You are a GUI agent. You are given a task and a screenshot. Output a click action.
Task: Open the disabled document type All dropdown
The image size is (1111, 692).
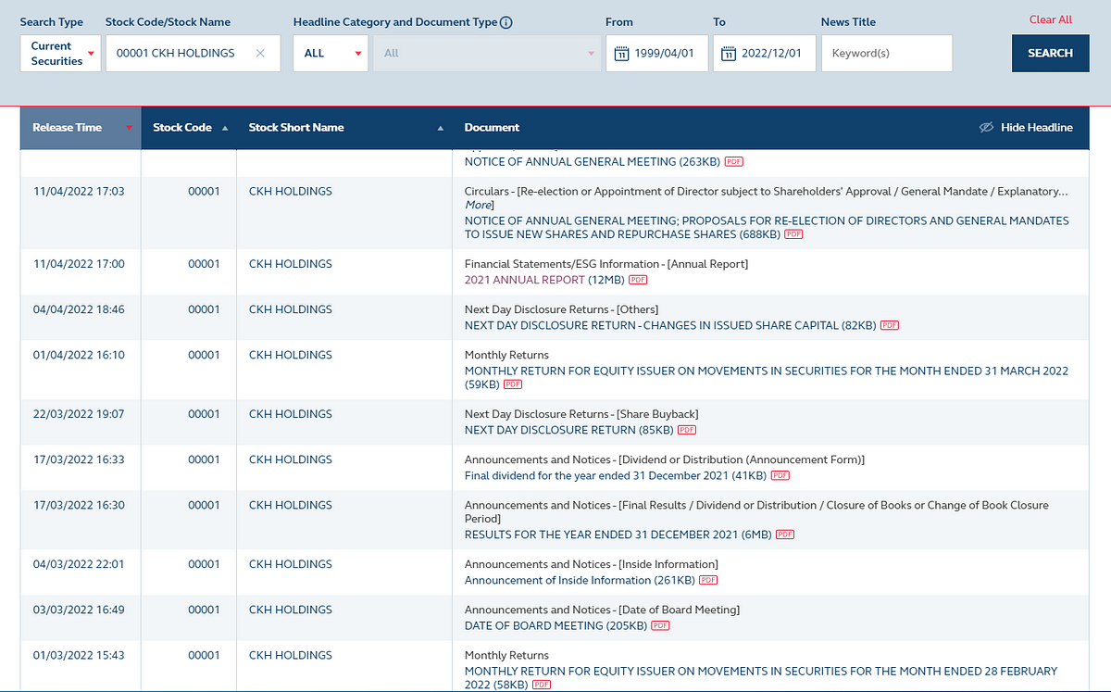pyautogui.click(x=486, y=54)
